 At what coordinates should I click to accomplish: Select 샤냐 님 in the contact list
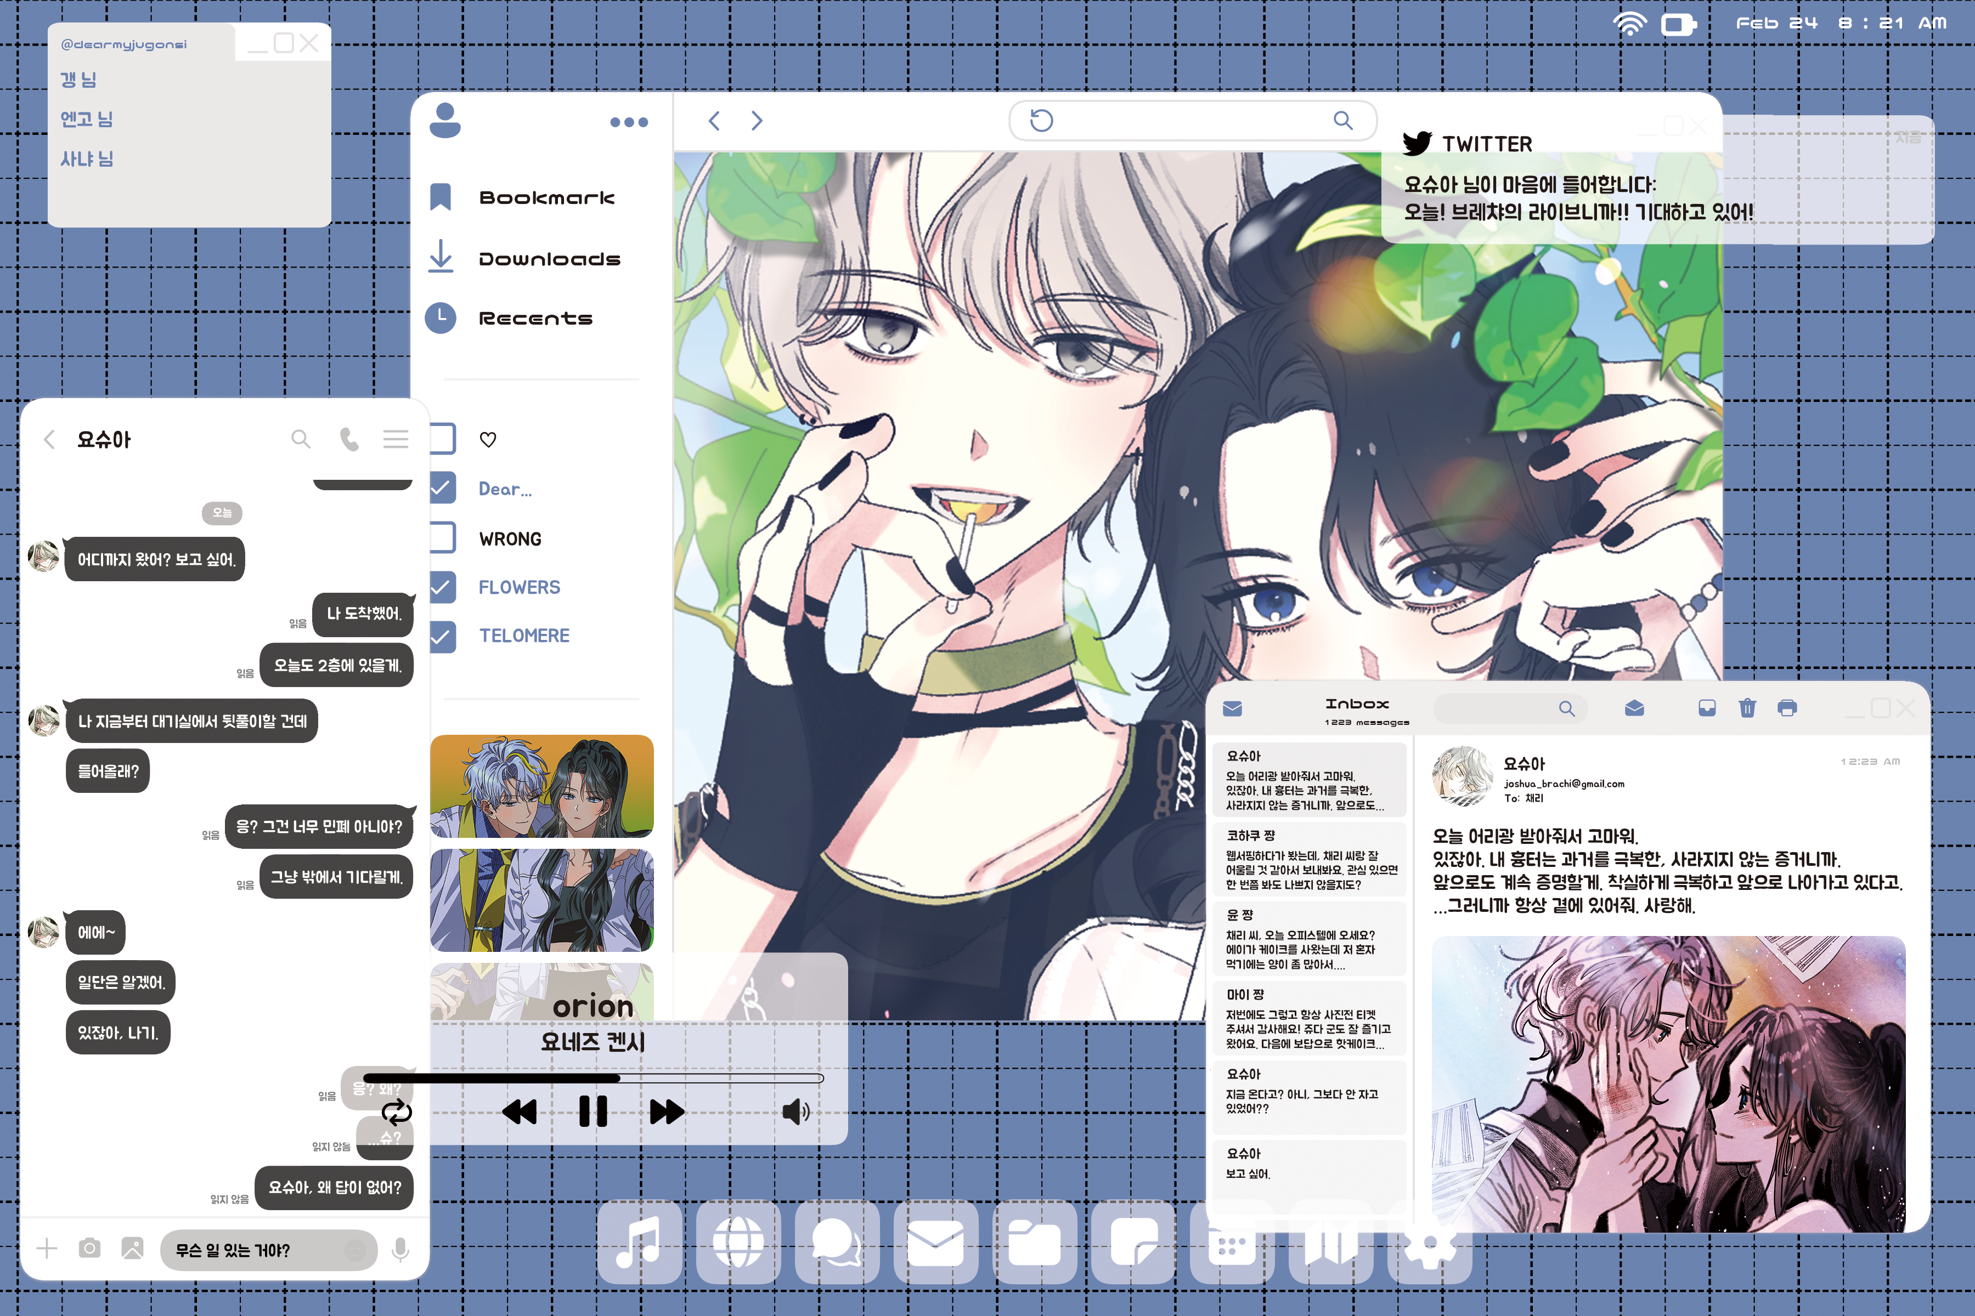click(x=87, y=158)
